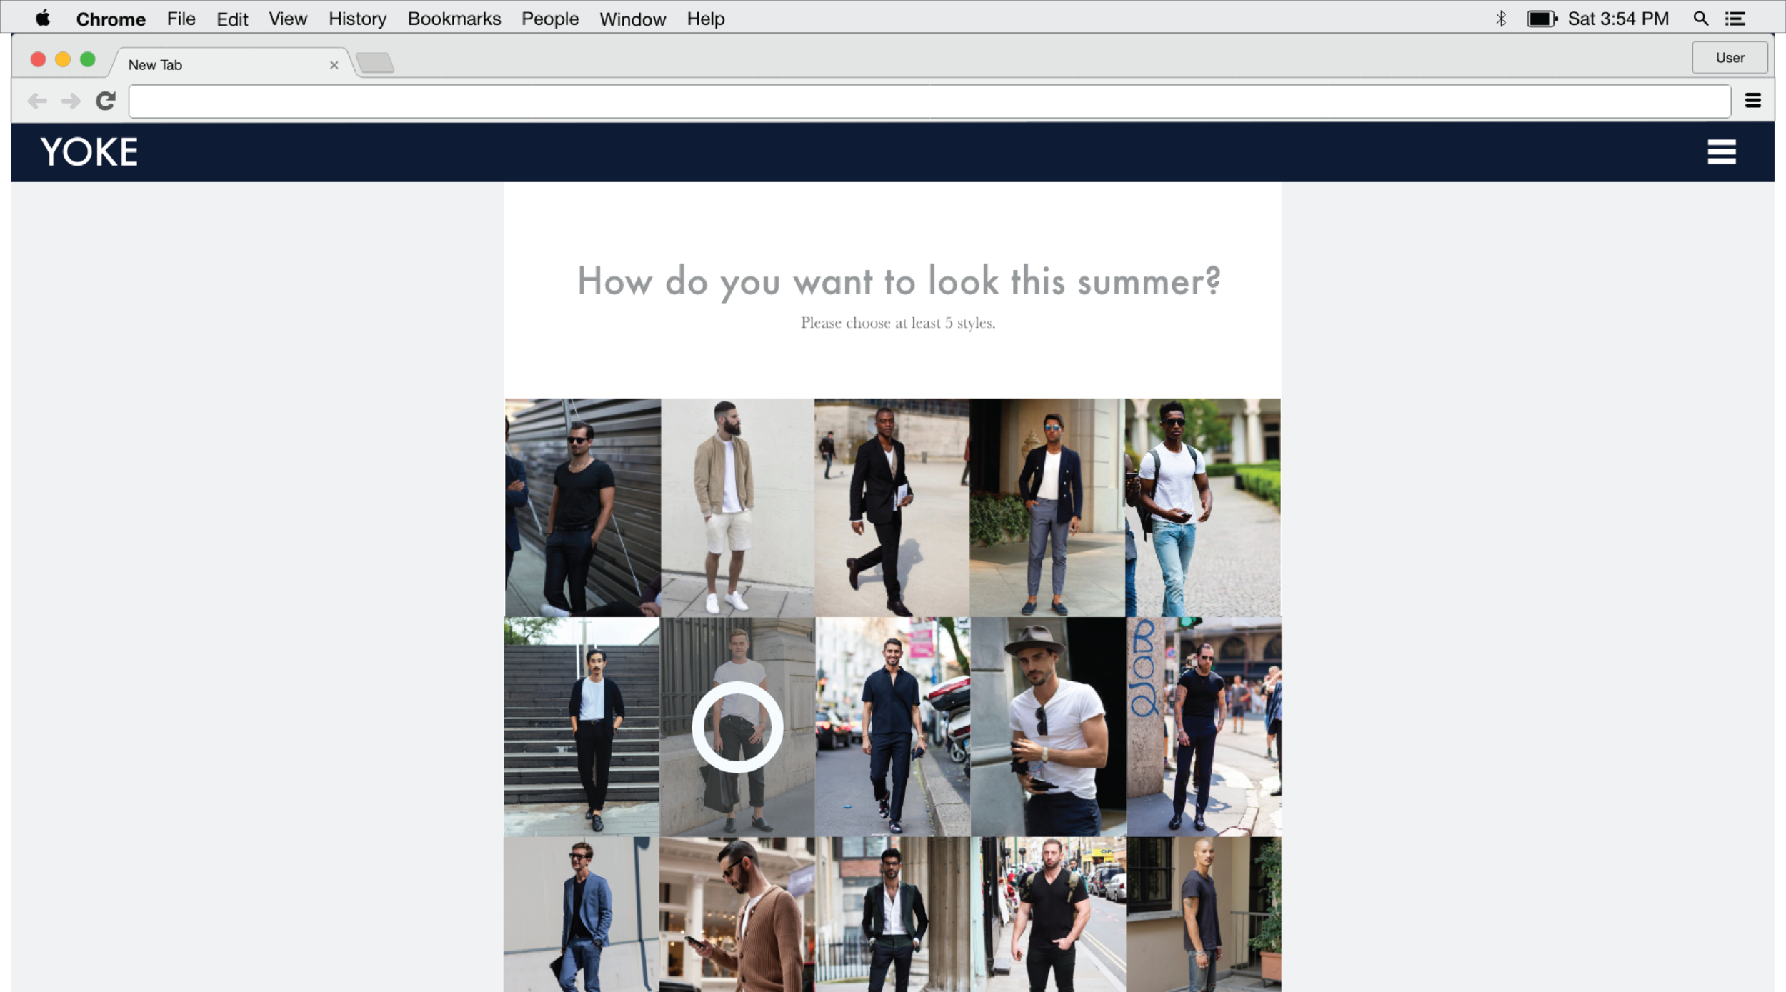Select the blue suit with glasses look
Viewport: 1786px width, 992px height.
coord(582,914)
